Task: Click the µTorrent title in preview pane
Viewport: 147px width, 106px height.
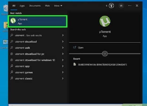Action: (x=105, y=32)
